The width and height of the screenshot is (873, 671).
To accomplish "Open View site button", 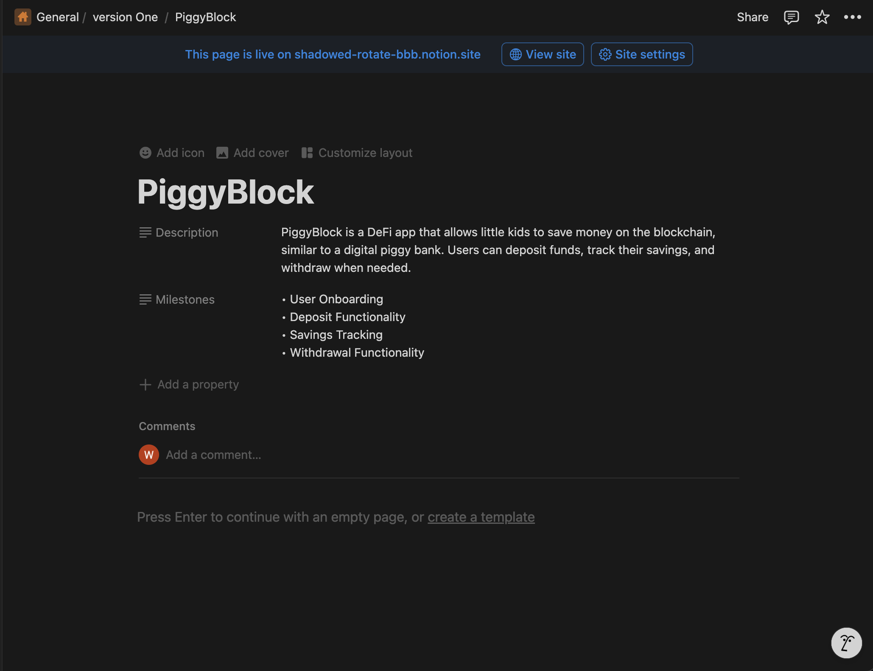I will (543, 54).
